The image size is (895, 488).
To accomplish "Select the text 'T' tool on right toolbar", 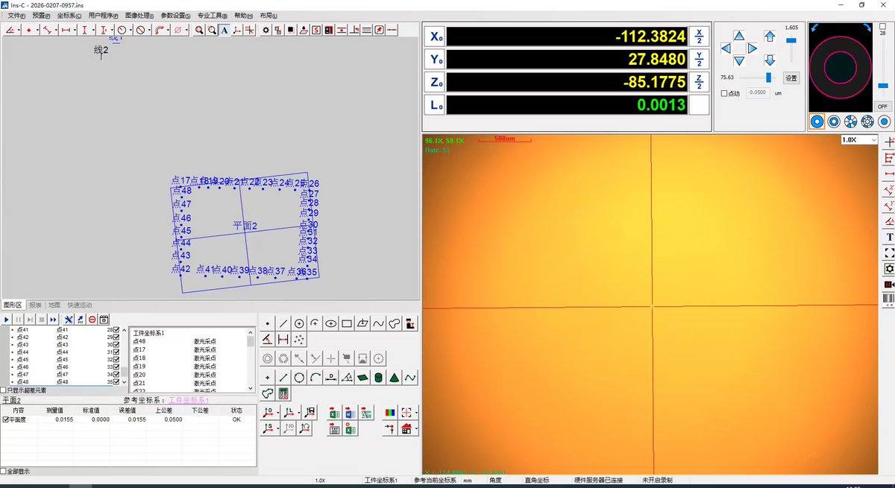I will pyautogui.click(x=889, y=237).
